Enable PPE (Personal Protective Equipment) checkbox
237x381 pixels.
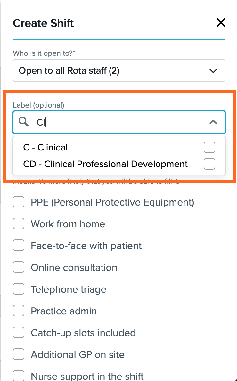(x=19, y=202)
